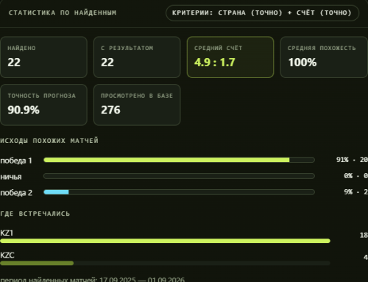Click the KZC league bar
Screen dimensions: 368x282
[165, 263]
